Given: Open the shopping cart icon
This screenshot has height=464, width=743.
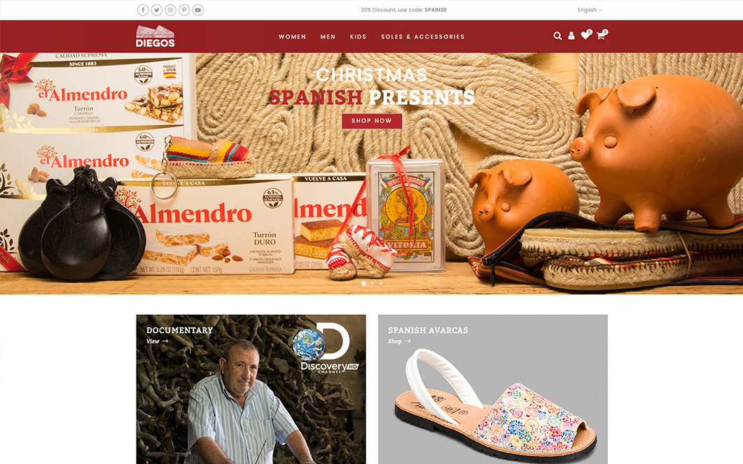Looking at the screenshot, I should [x=602, y=35].
